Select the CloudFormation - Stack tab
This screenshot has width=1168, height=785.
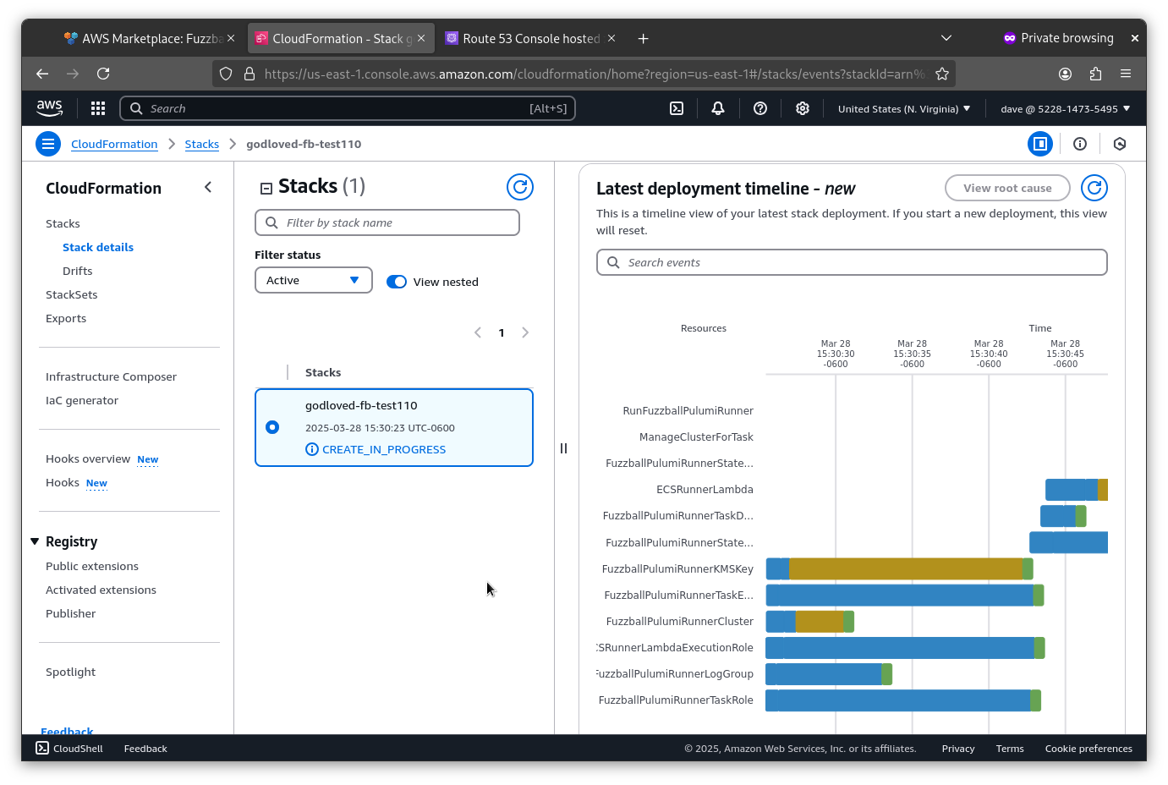342,39
